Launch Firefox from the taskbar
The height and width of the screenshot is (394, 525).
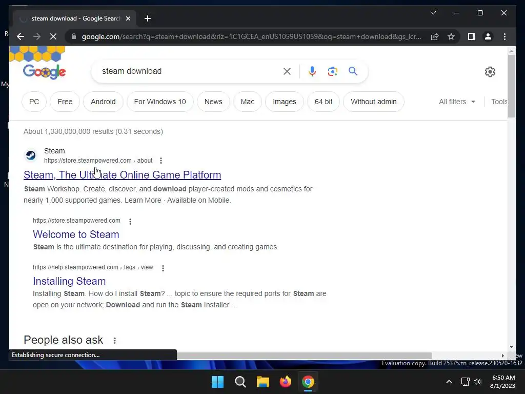point(285,382)
